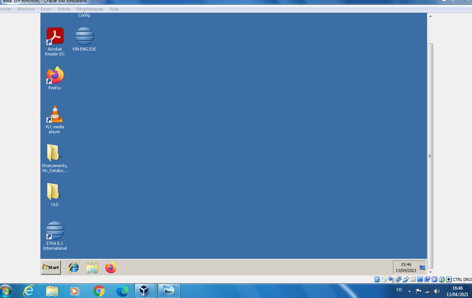The height and width of the screenshot is (298, 472).
Task: Select VLC media player desktop icon
Action: point(55,119)
